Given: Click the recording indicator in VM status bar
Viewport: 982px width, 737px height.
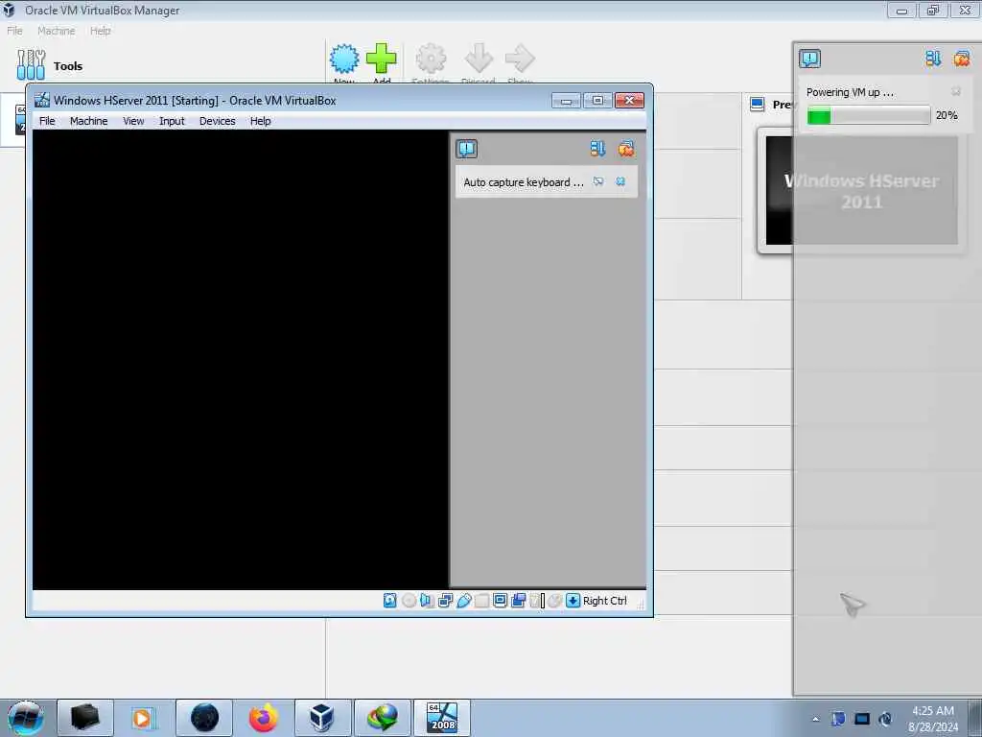Looking at the screenshot, I should point(518,601).
